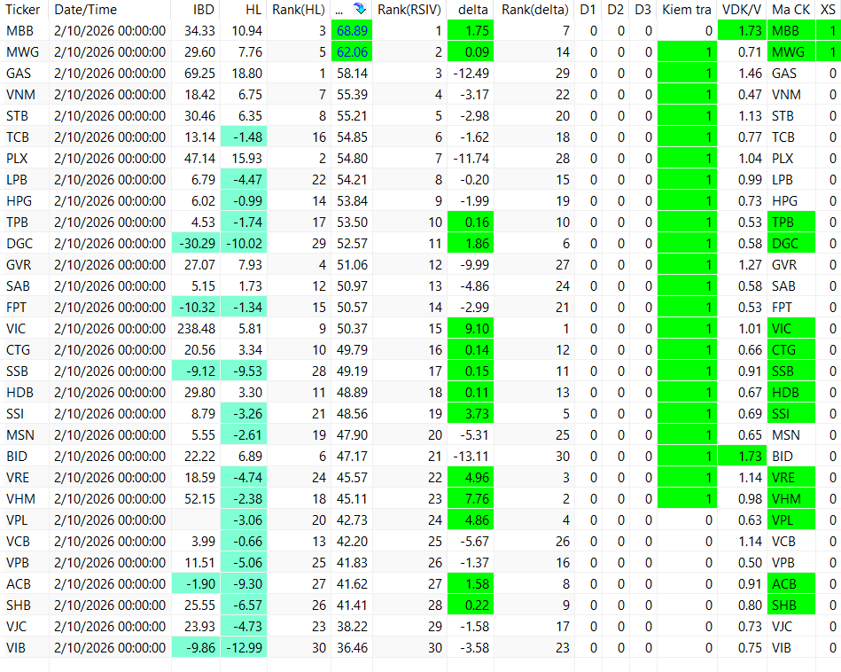This screenshot has height=672, width=841.
Task: Click green SHB cell in Ma CK column
Action: point(791,606)
